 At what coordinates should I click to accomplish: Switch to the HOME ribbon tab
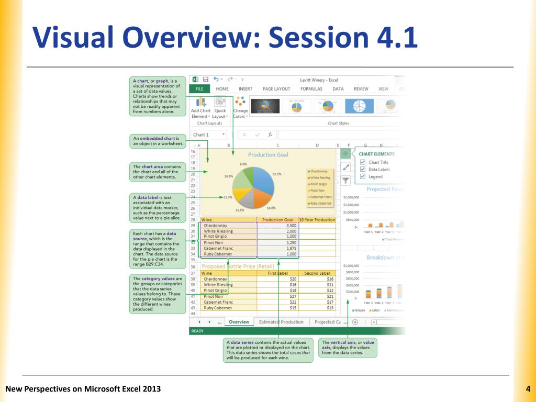pos(222,89)
